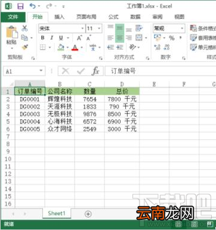Select the Format Painter brush
Viewport: 216px width, 230px height.
click(x=24, y=47)
